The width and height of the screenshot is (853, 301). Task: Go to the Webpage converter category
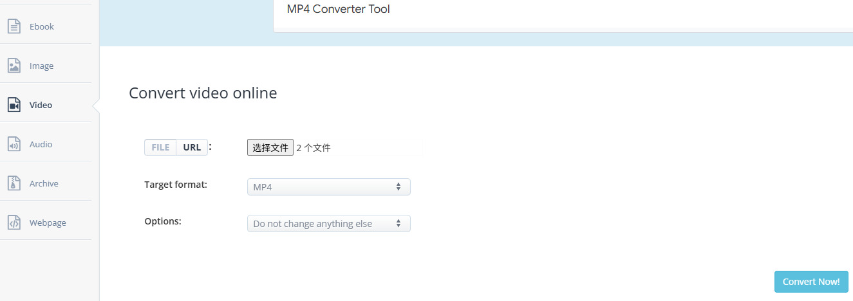(x=48, y=223)
